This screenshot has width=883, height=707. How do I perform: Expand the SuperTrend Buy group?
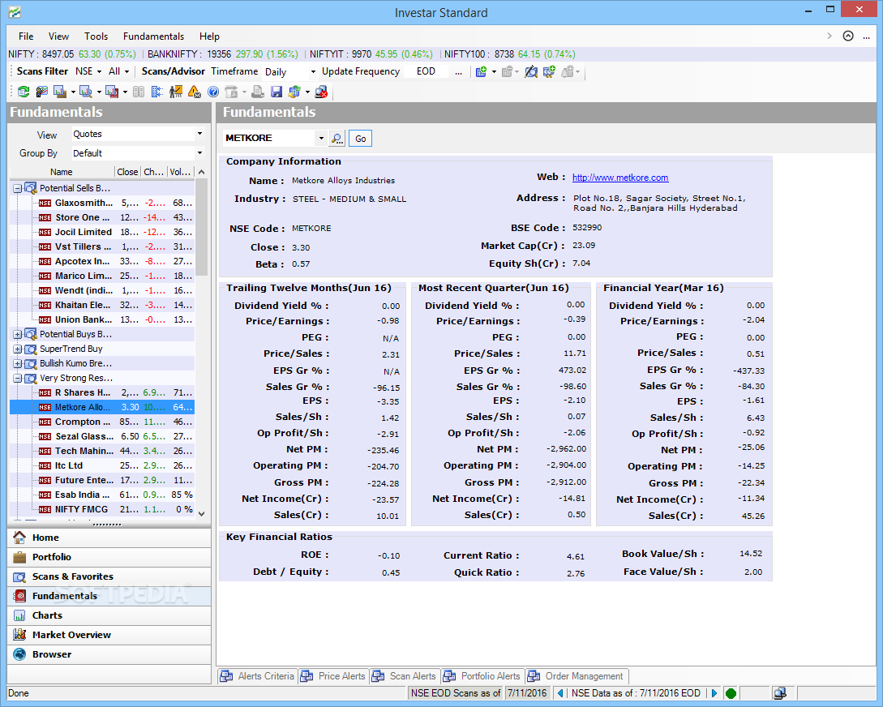[18, 349]
